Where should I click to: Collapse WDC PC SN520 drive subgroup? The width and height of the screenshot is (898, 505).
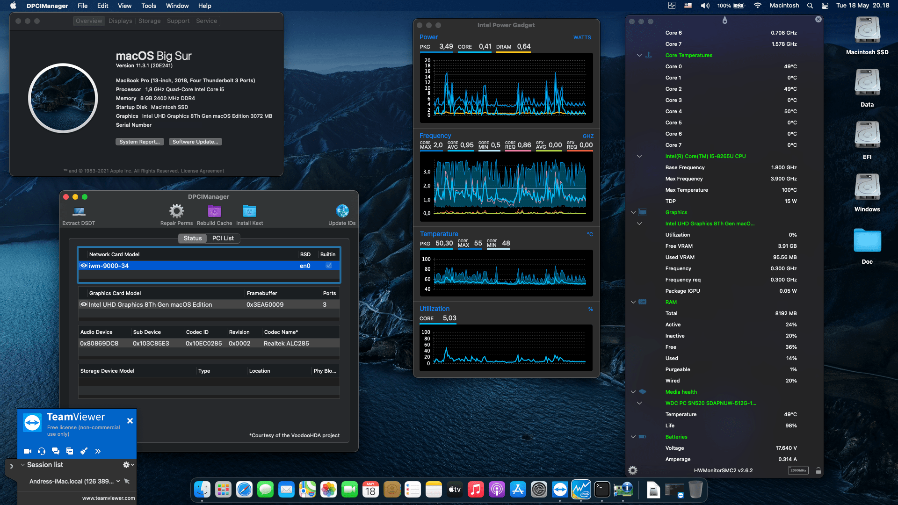[x=639, y=403]
